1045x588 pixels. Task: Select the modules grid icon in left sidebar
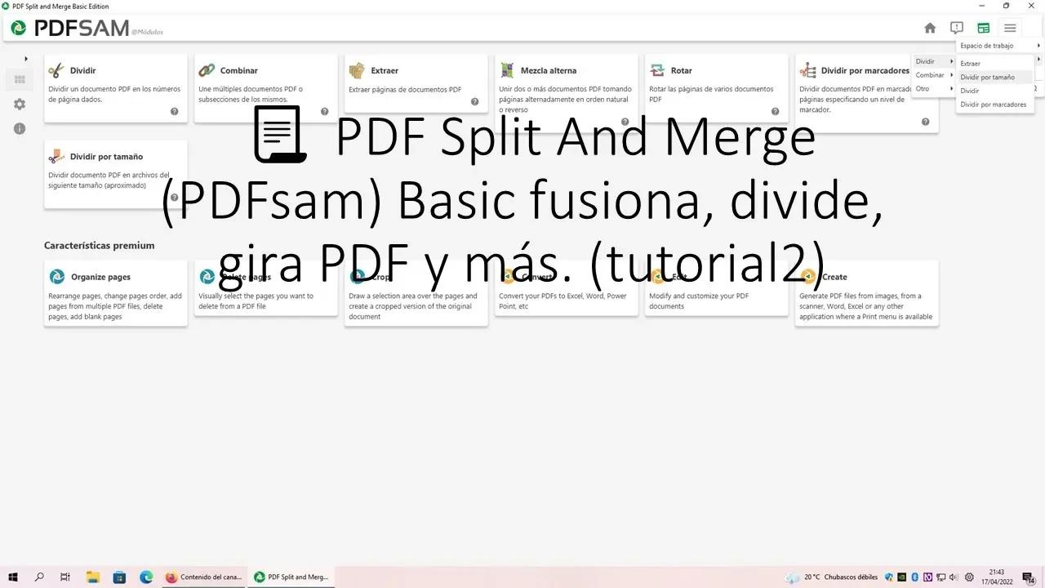20,79
